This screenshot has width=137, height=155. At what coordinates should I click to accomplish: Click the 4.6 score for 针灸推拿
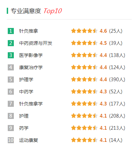(x=103, y=31)
